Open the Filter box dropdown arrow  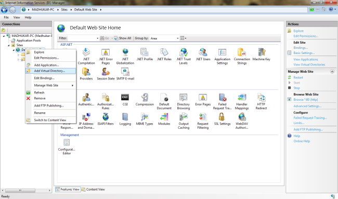[97, 38]
